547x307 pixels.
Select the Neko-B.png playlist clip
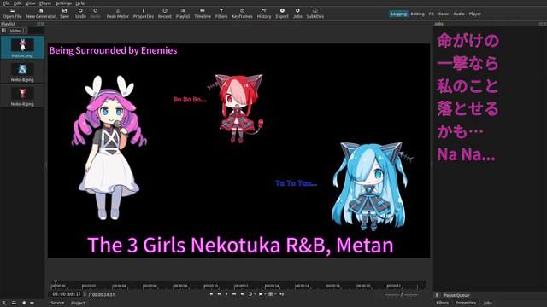tap(22, 72)
